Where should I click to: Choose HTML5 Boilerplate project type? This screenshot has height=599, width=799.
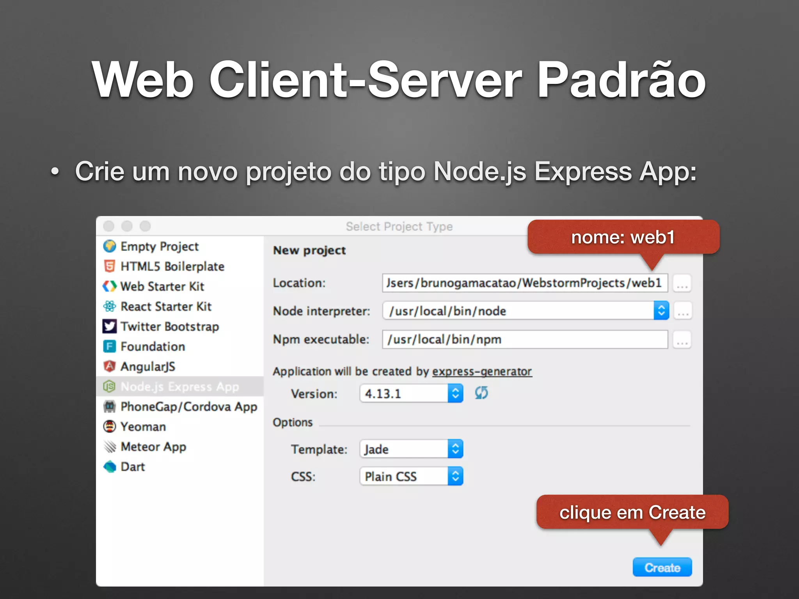[x=172, y=266]
